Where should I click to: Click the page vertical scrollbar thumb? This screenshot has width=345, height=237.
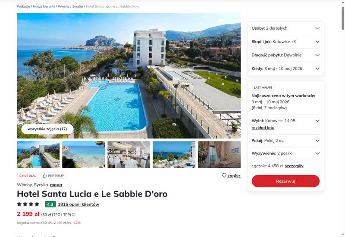tap(343, 18)
